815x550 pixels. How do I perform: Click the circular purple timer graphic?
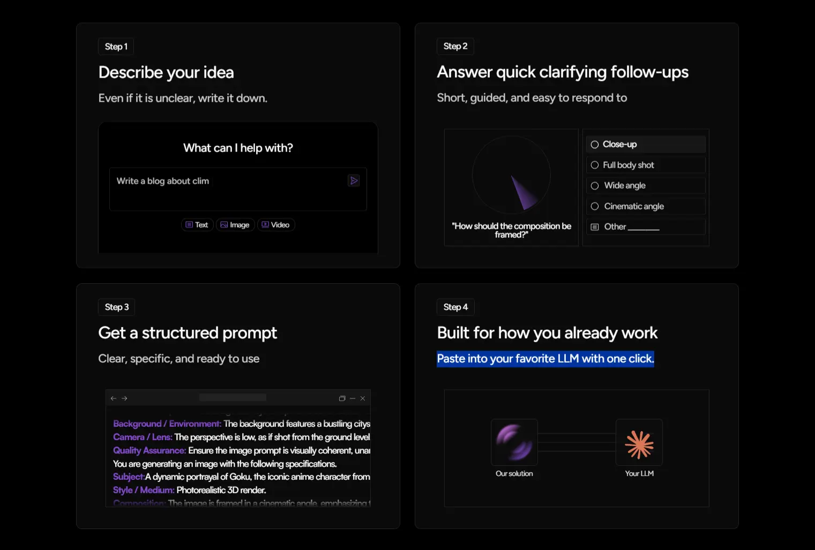pos(511,175)
